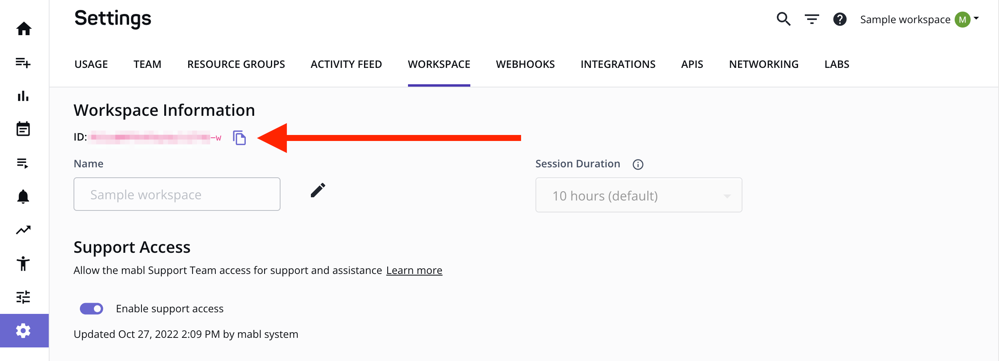
Task: View notifications with the bell icon
Action: coord(24,196)
